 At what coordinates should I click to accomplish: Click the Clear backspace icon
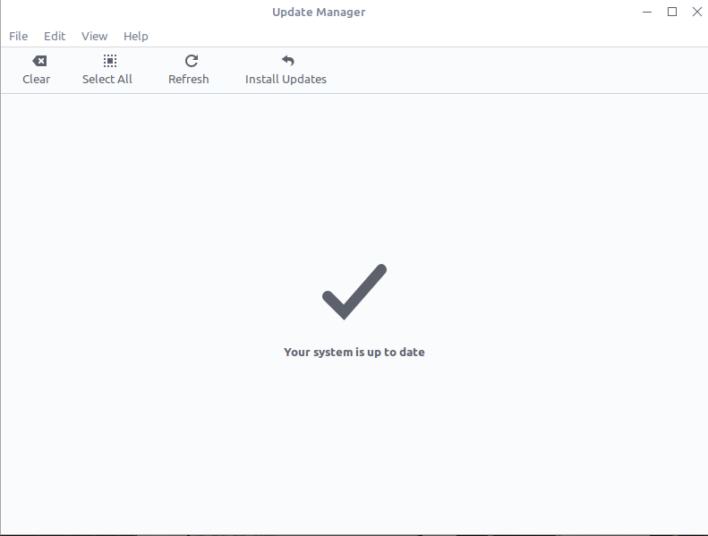38,61
